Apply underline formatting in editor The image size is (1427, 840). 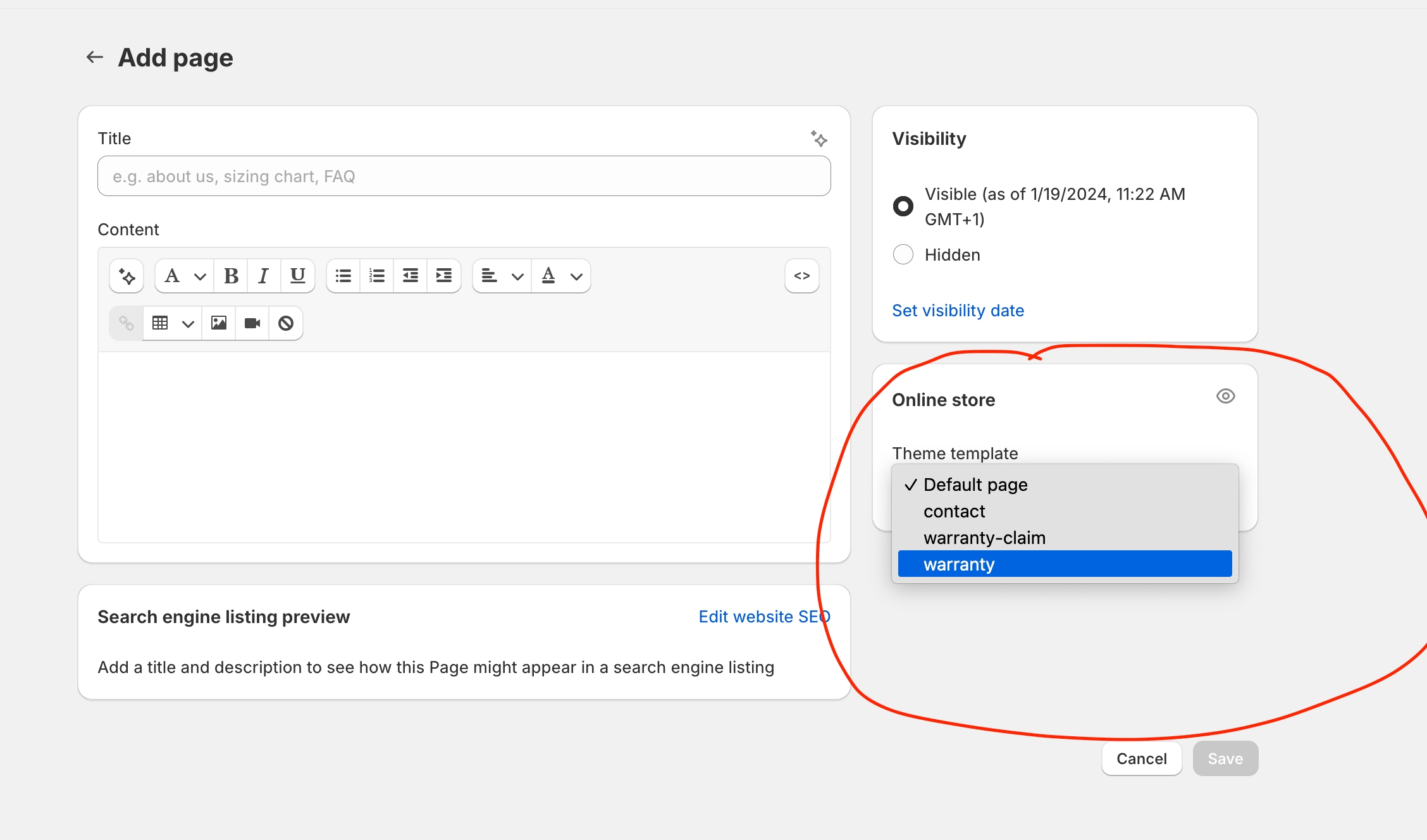pyautogui.click(x=297, y=276)
